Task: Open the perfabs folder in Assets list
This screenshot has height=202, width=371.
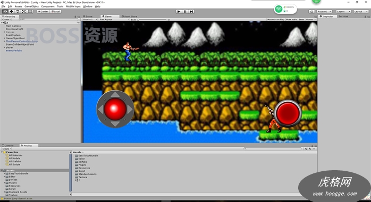Action: 81,162
